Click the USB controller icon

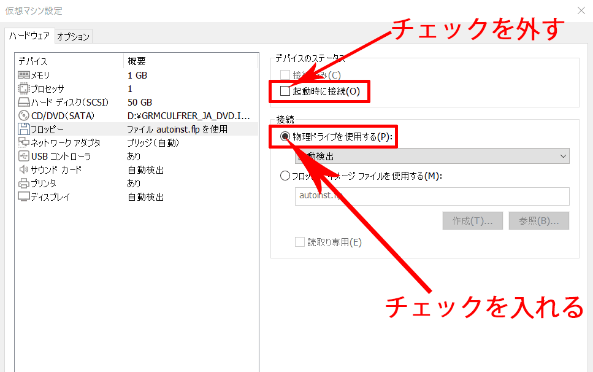coord(24,156)
